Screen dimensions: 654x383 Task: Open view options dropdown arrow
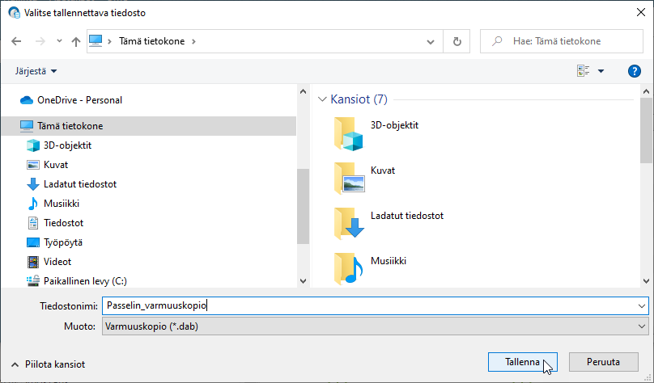[601, 71]
